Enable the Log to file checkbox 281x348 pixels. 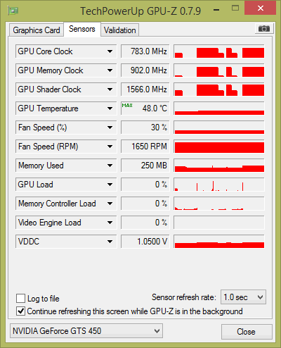click(20, 299)
